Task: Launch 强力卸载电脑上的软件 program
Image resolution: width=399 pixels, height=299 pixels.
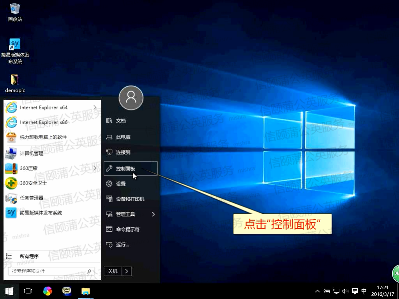Action: [43, 137]
